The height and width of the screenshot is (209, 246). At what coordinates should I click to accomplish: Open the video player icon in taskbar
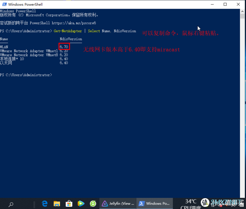pyautogui.click(x=81, y=204)
